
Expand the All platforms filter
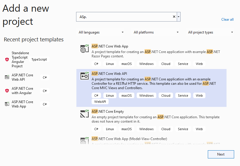[x=156, y=32]
